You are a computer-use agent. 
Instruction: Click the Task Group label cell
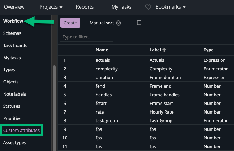161,121
